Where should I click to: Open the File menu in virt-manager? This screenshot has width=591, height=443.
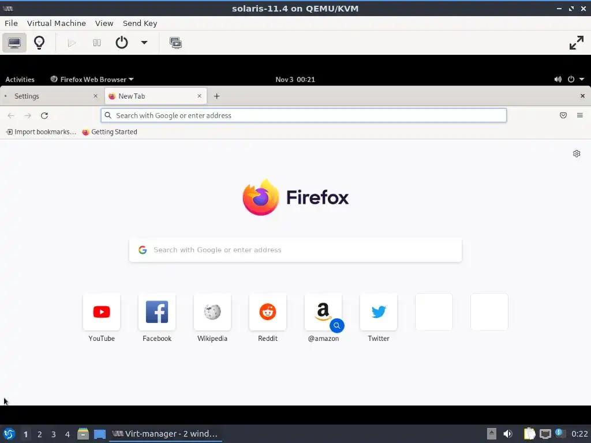[x=11, y=23]
